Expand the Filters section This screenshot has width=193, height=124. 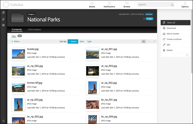click(16, 41)
